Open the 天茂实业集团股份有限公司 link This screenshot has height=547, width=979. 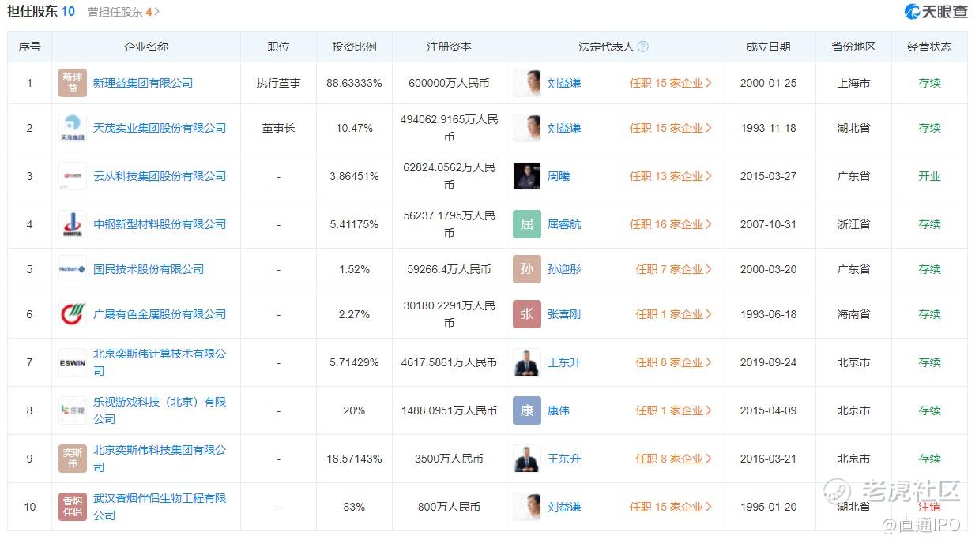pyautogui.click(x=160, y=128)
